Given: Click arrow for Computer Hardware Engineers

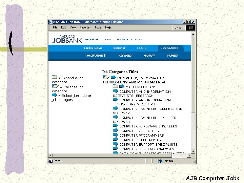Looking at the screenshot, I should pos(115,125).
